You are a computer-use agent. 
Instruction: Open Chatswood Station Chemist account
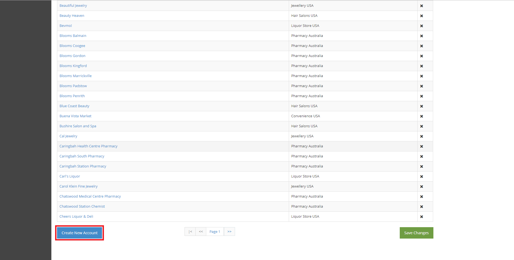82,206
